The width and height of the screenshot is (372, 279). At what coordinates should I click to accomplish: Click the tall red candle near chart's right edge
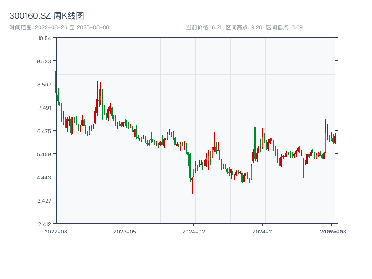(326, 135)
